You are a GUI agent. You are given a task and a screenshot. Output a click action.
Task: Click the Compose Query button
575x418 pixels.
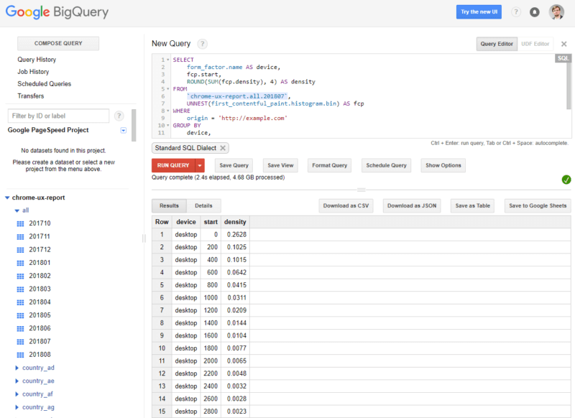pyautogui.click(x=58, y=43)
